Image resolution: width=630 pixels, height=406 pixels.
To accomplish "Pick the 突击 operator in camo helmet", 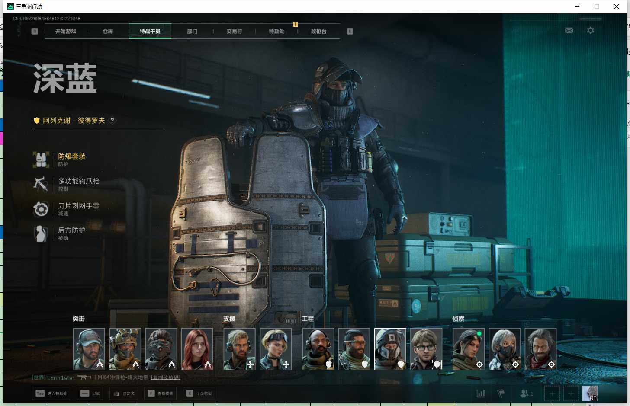I will (x=125, y=348).
